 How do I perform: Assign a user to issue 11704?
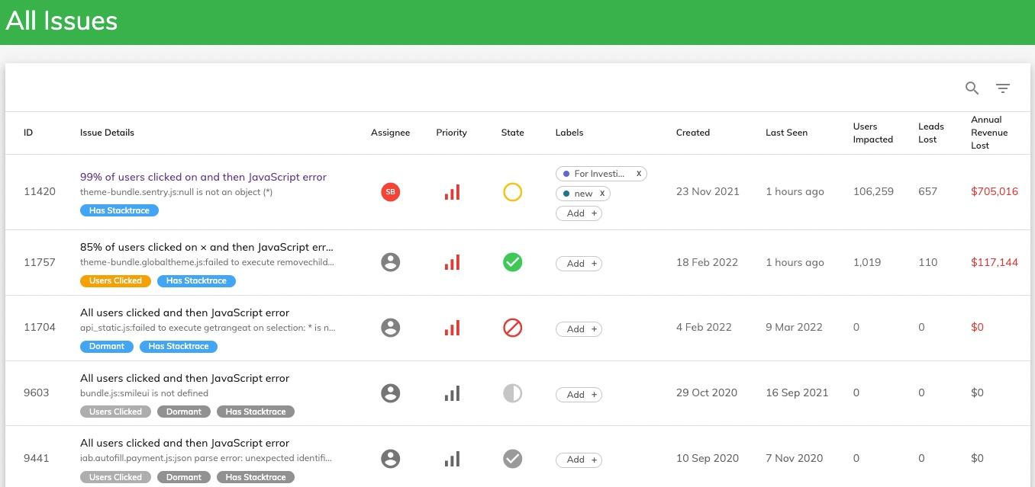pos(390,328)
